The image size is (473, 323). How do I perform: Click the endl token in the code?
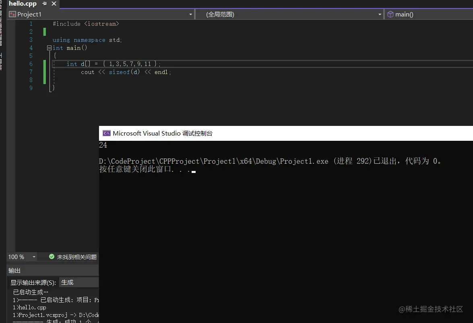(x=161, y=72)
